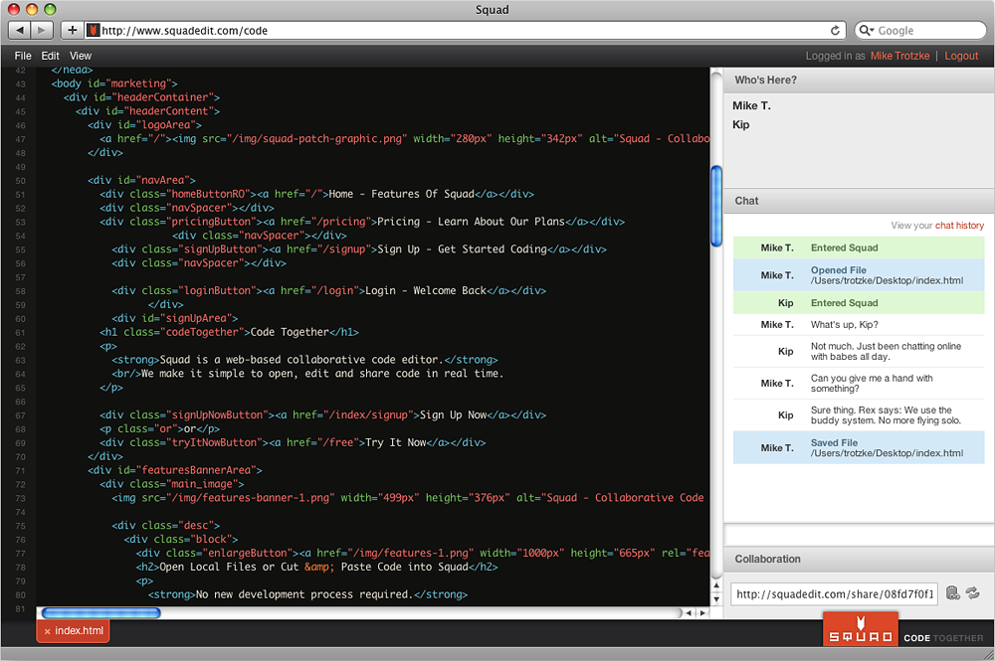Click the line with class="loginButton"

click(x=328, y=291)
